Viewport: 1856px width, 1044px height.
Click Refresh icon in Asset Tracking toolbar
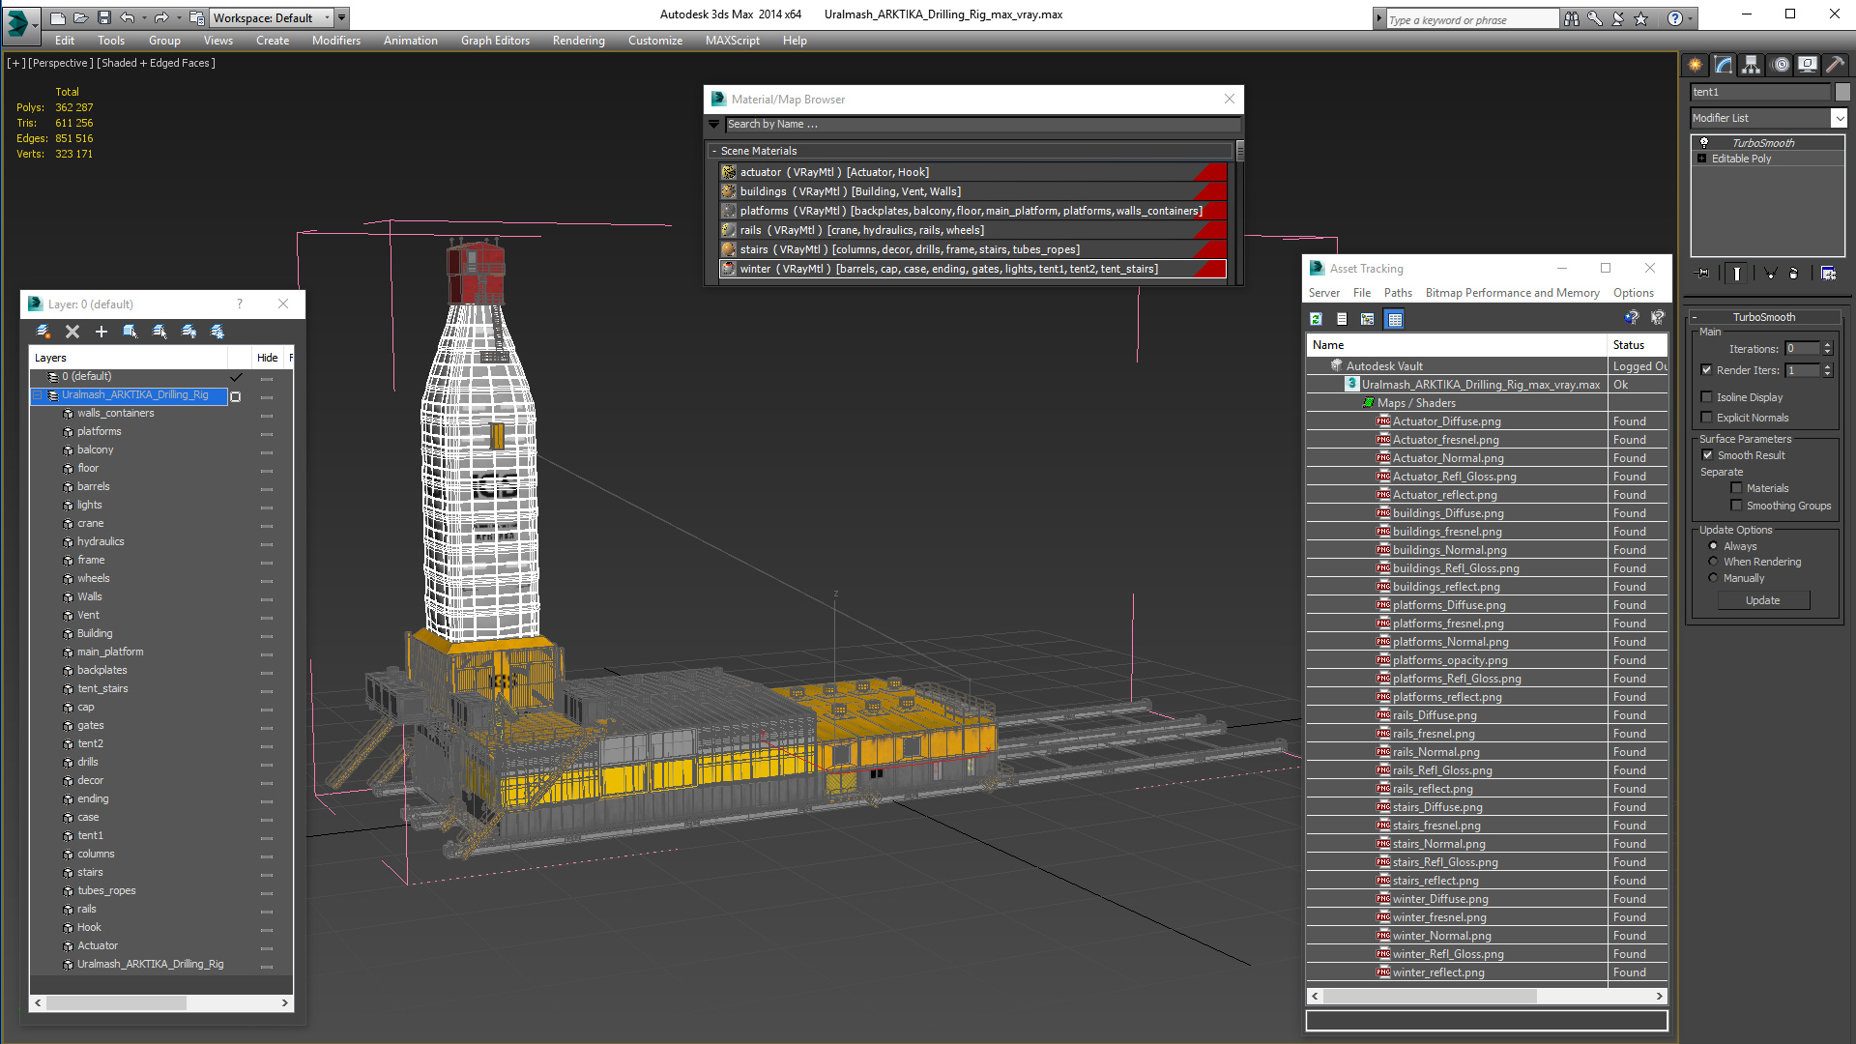[1316, 319]
